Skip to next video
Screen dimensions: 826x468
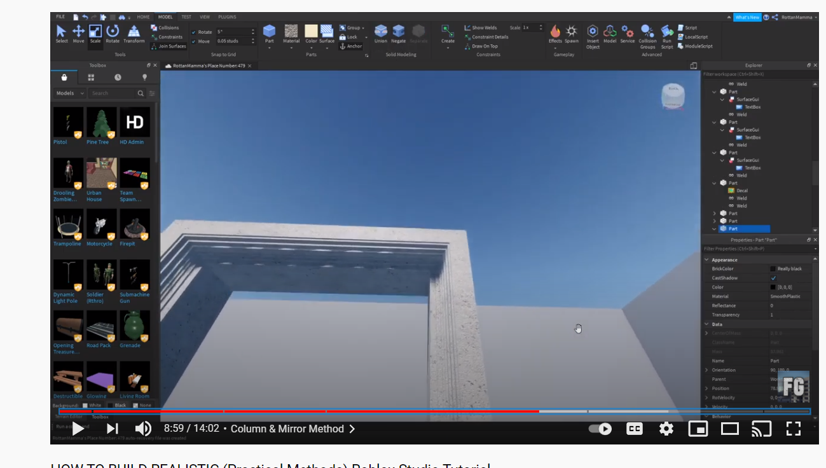112,429
